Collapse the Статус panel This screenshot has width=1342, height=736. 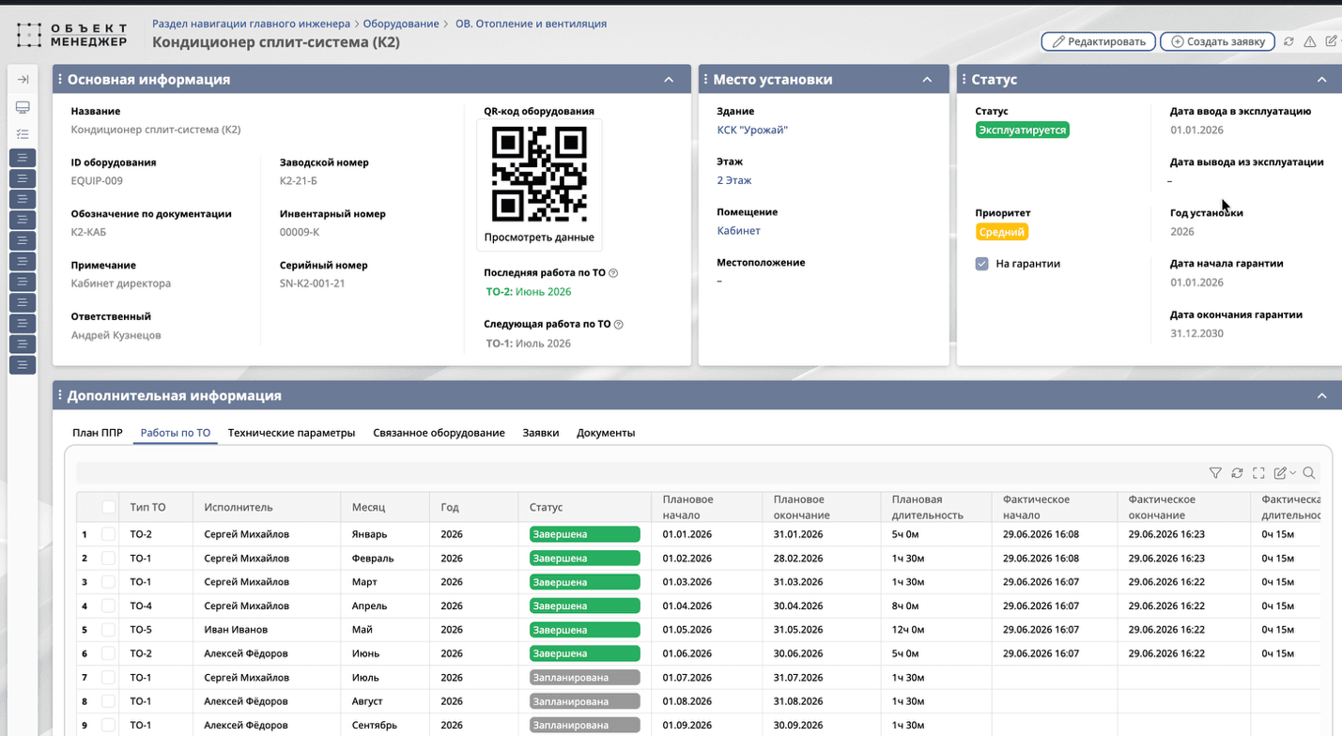point(1322,80)
